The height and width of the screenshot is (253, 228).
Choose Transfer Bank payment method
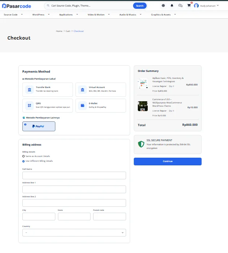pos(48,89)
